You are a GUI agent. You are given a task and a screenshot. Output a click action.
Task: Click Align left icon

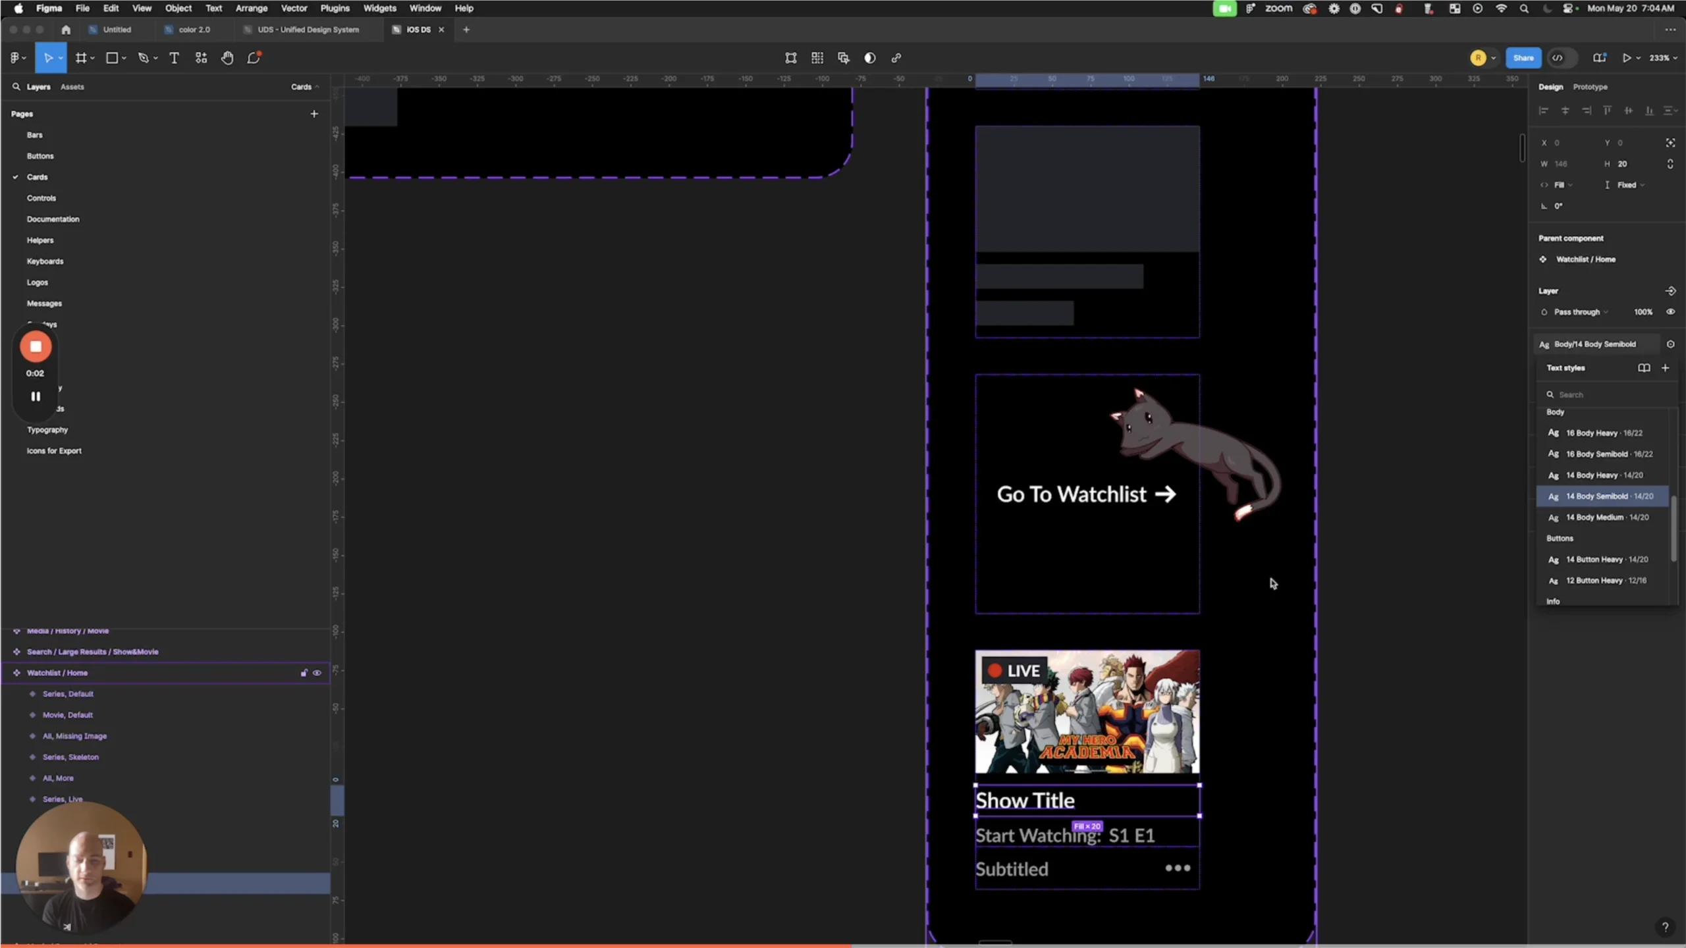point(1544,111)
